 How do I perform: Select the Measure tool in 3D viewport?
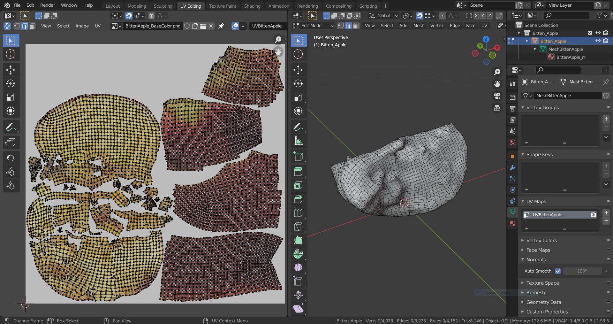298,141
